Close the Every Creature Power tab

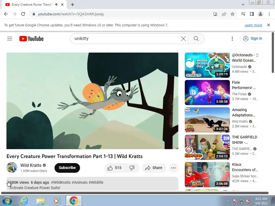(62, 5)
